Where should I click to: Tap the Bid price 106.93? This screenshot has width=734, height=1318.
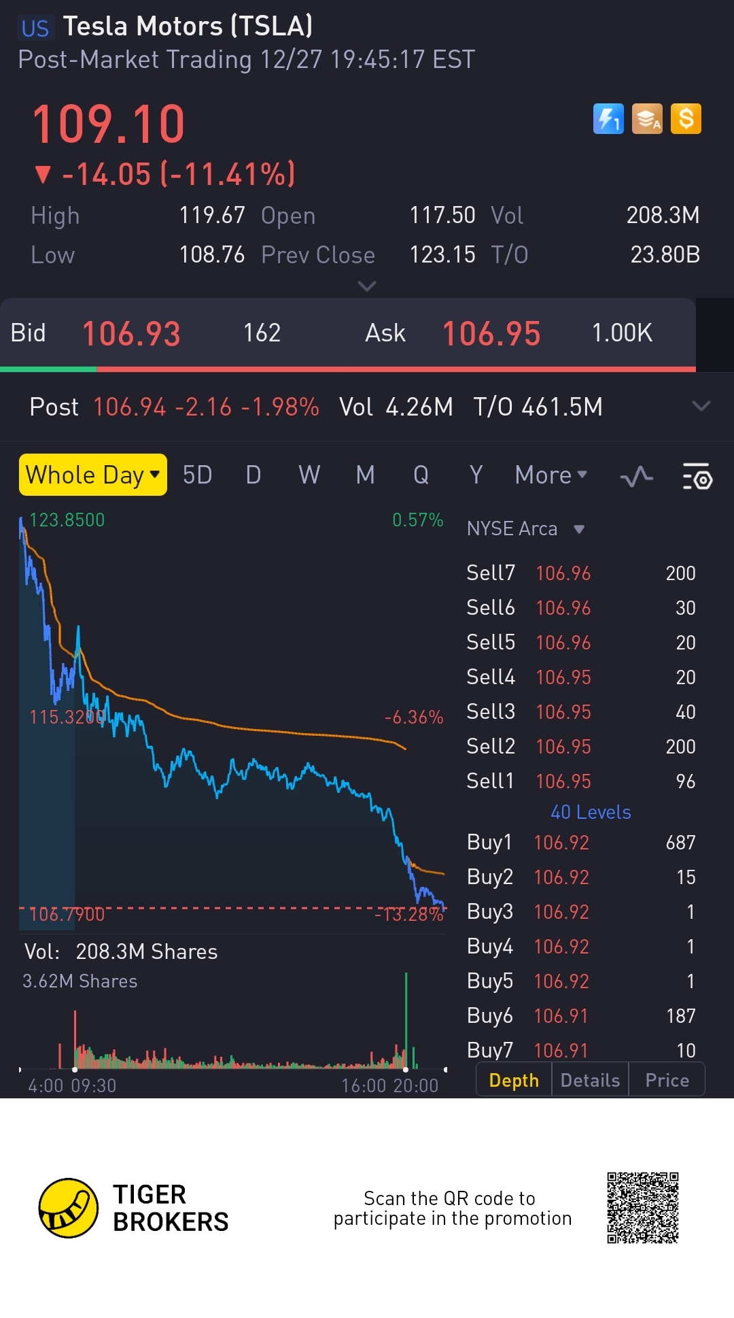pos(131,334)
